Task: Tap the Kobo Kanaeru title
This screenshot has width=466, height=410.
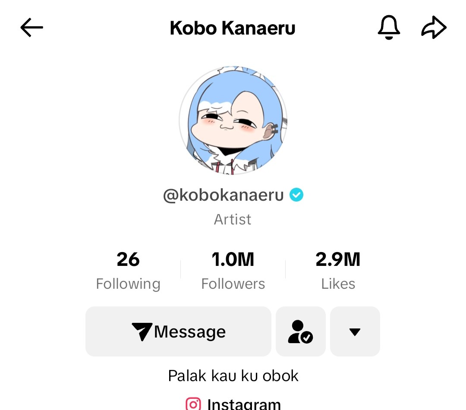Action: 233,28
